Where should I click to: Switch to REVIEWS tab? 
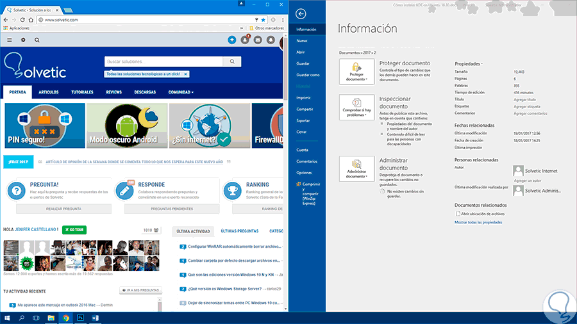tap(113, 92)
